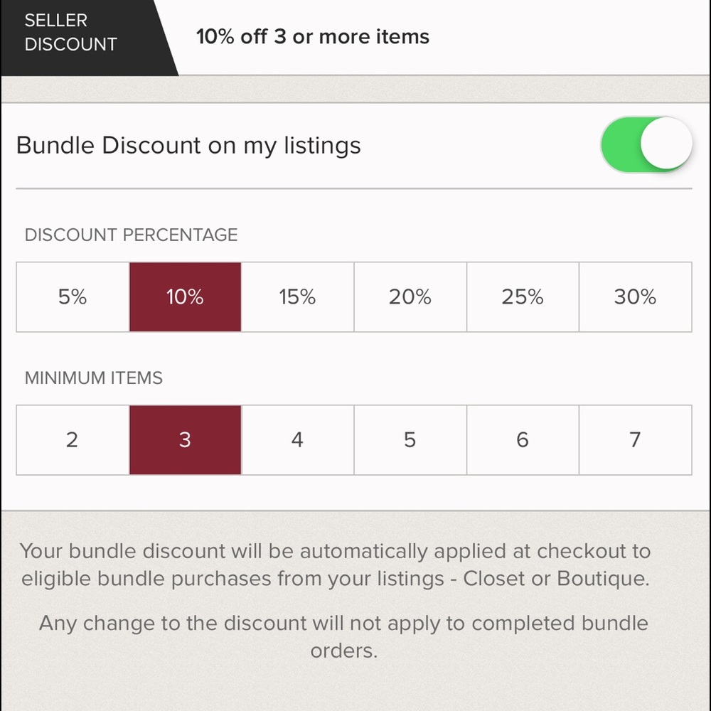This screenshot has height=711, width=711.
Task: Set discount percentage to 20%
Action: [x=410, y=296]
